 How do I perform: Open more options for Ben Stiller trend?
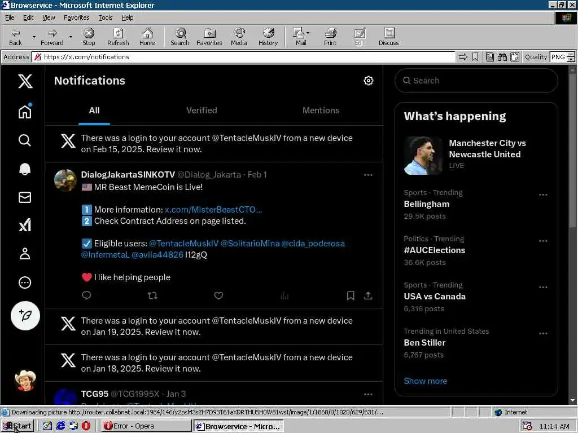pos(542,334)
